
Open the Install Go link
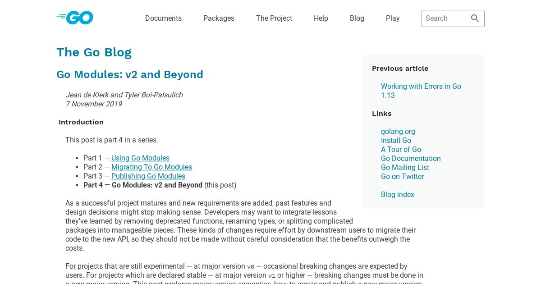(x=396, y=141)
